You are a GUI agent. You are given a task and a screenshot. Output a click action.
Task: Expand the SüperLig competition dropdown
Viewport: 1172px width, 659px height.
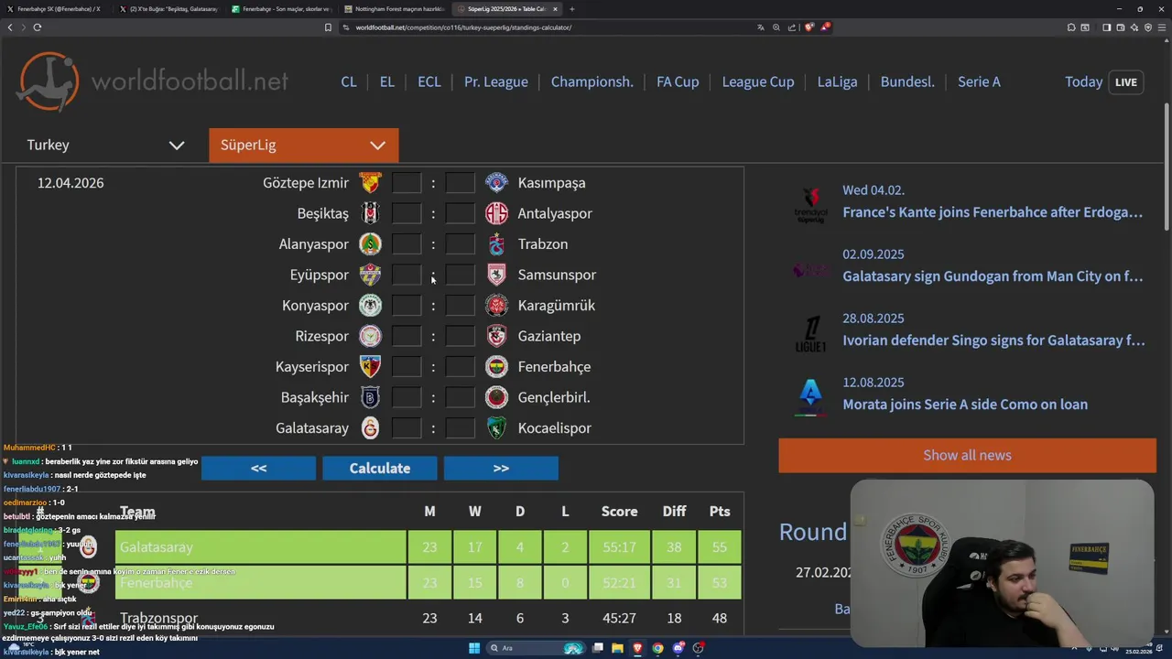303,145
